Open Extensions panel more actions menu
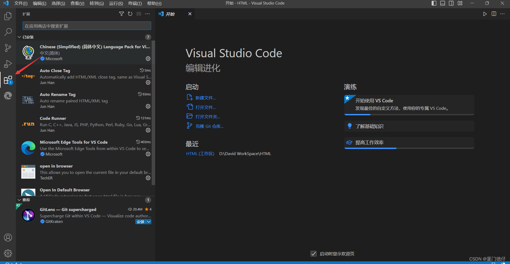 [x=147, y=14]
